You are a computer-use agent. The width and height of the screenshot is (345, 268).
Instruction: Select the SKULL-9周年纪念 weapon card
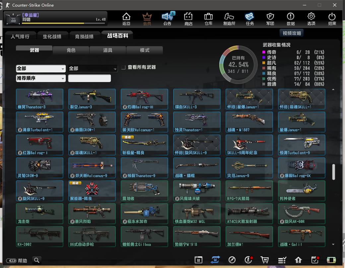(249, 145)
